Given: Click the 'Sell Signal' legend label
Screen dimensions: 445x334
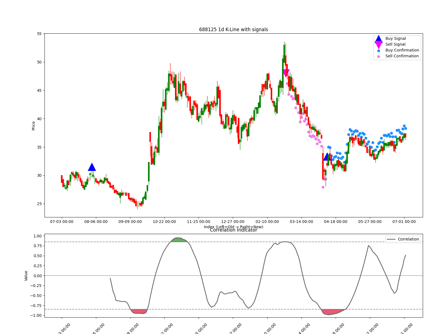Looking at the screenshot, I should [395, 45].
